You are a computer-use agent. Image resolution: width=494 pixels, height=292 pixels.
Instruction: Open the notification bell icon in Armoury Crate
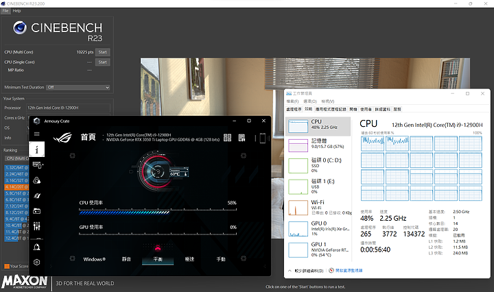[x=37, y=247]
